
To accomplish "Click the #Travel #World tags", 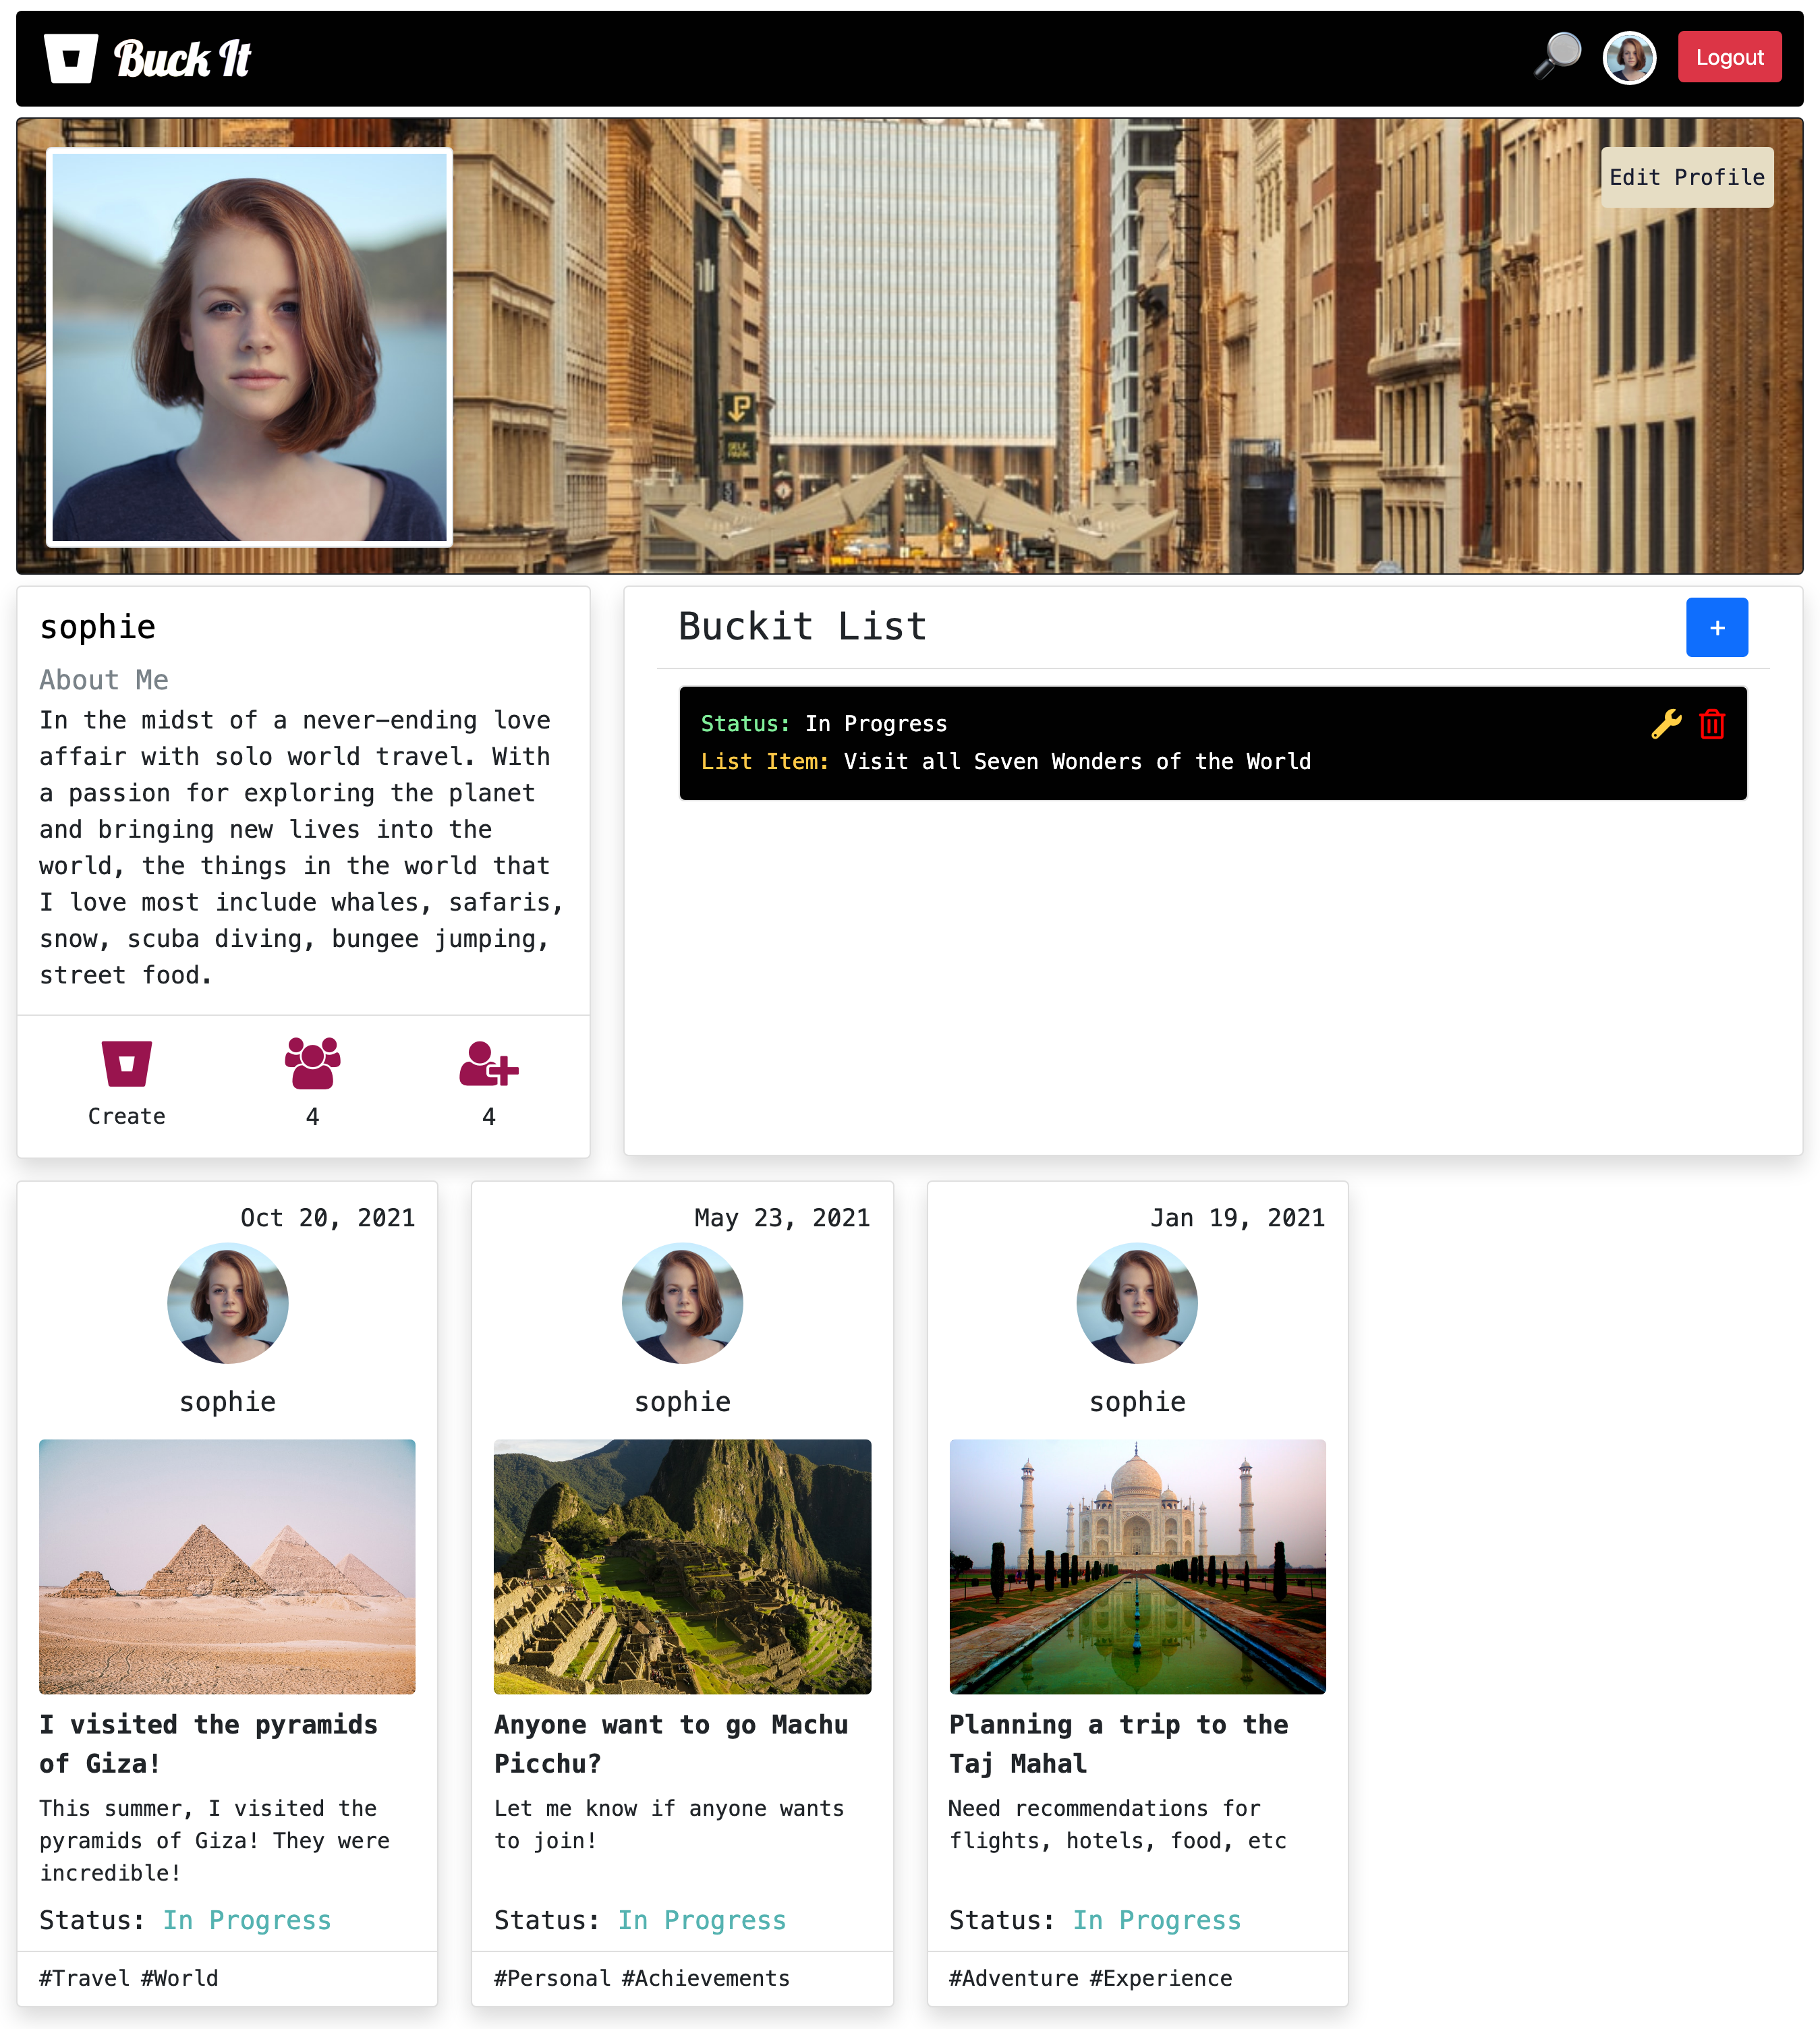I will (x=128, y=1977).
